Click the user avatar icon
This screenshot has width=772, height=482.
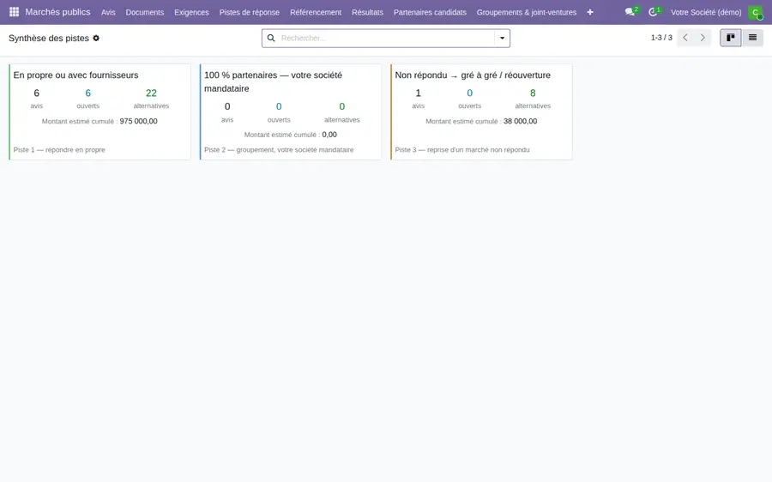click(x=755, y=12)
